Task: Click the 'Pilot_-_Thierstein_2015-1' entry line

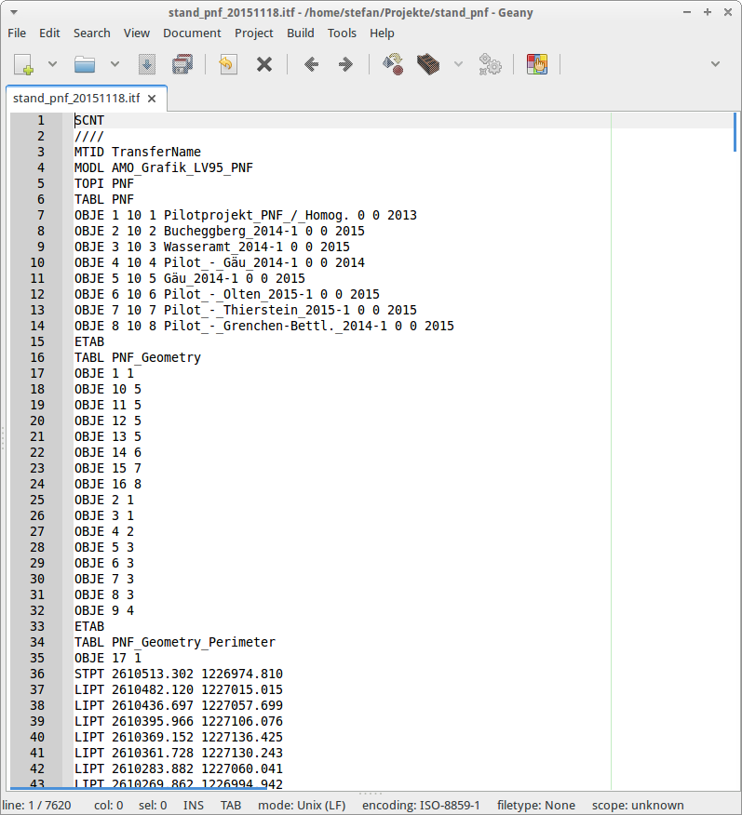Action: tap(246, 310)
